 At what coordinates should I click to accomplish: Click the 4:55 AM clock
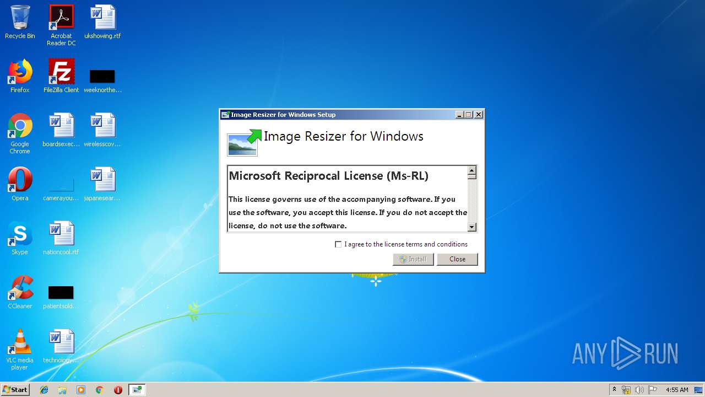click(x=677, y=390)
